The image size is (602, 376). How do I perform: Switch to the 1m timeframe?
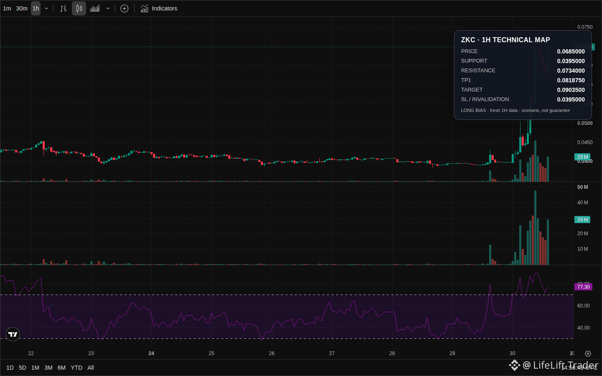point(7,8)
